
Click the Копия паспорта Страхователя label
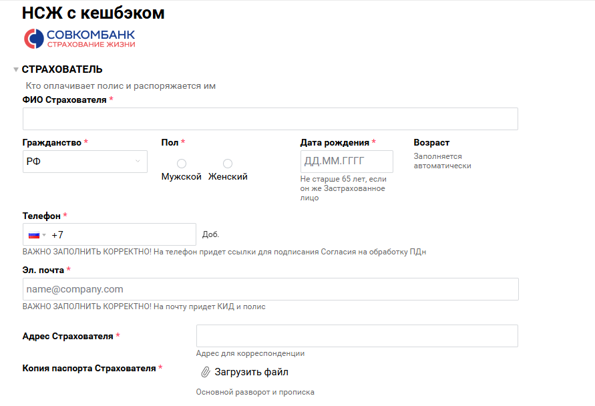click(89, 368)
